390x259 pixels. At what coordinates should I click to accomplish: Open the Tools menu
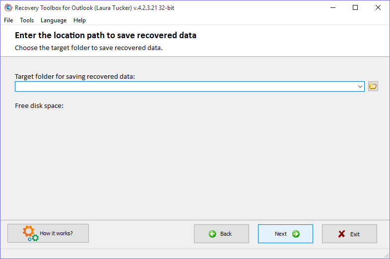tap(27, 20)
